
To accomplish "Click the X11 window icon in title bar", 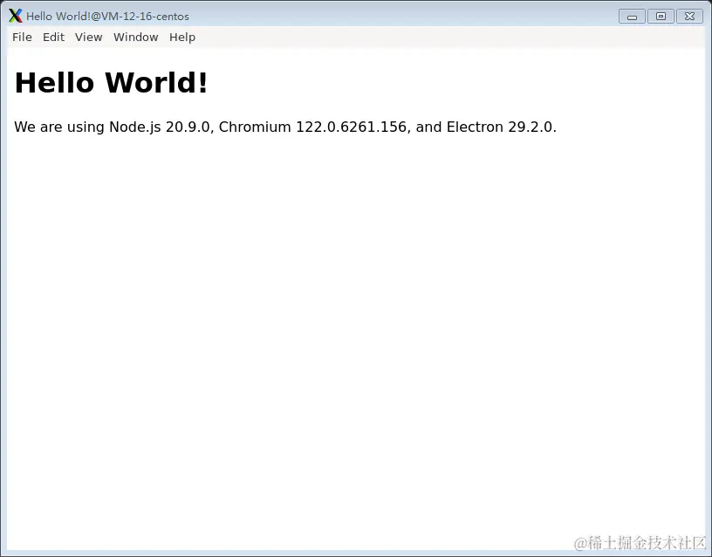I will click(x=16, y=16).
